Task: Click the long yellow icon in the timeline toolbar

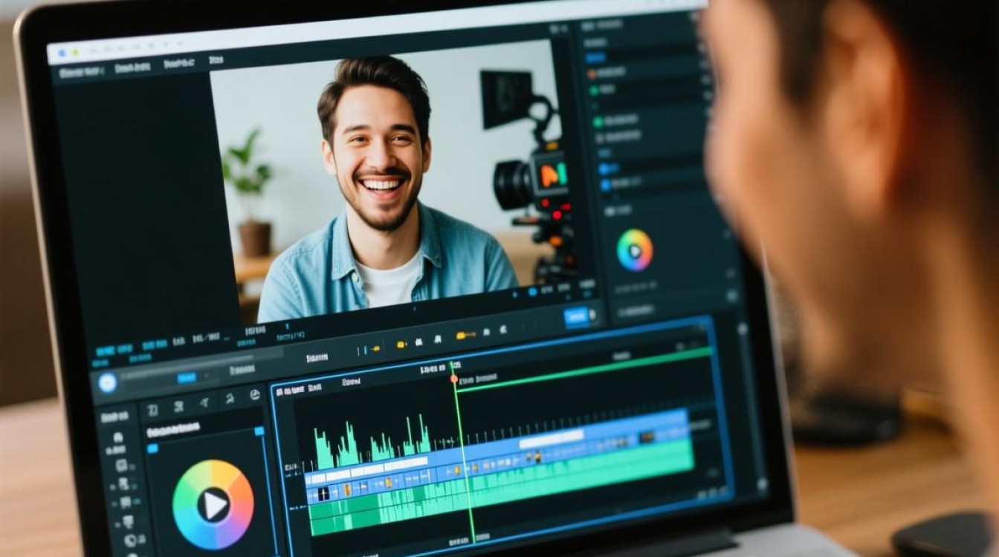Action: click(465, 336)
